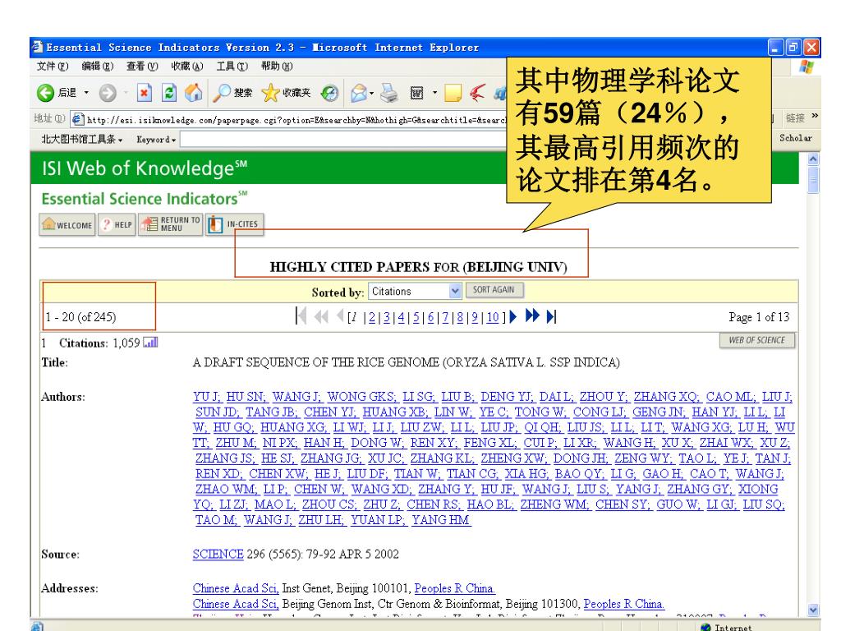
Task: Open first Chinese Acad Sci address link
Action: tap(236, 588)
